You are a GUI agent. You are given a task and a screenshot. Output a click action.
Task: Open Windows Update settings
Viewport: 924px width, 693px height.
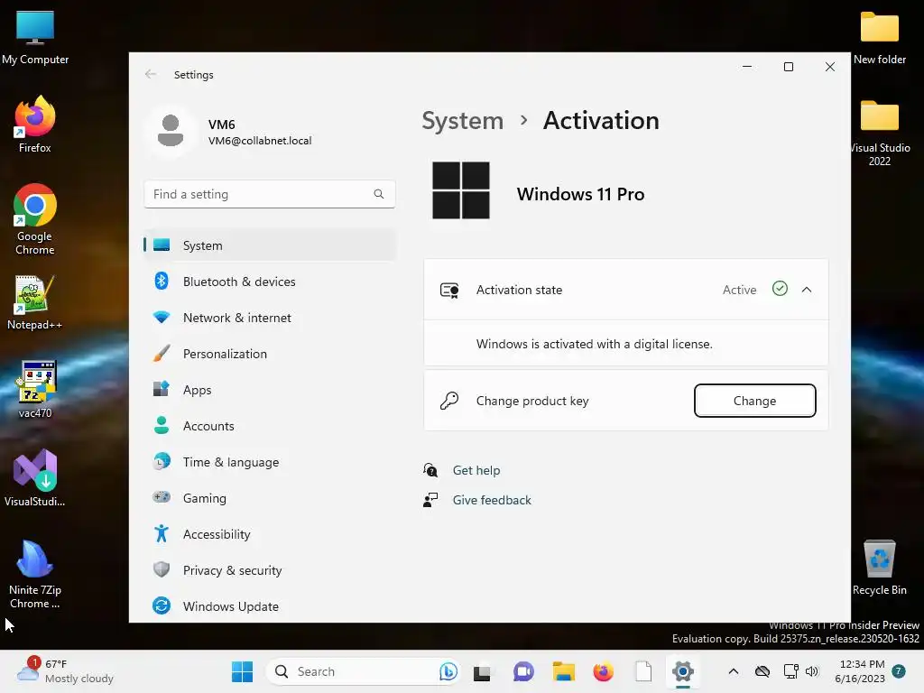click(x=269, y=605)
